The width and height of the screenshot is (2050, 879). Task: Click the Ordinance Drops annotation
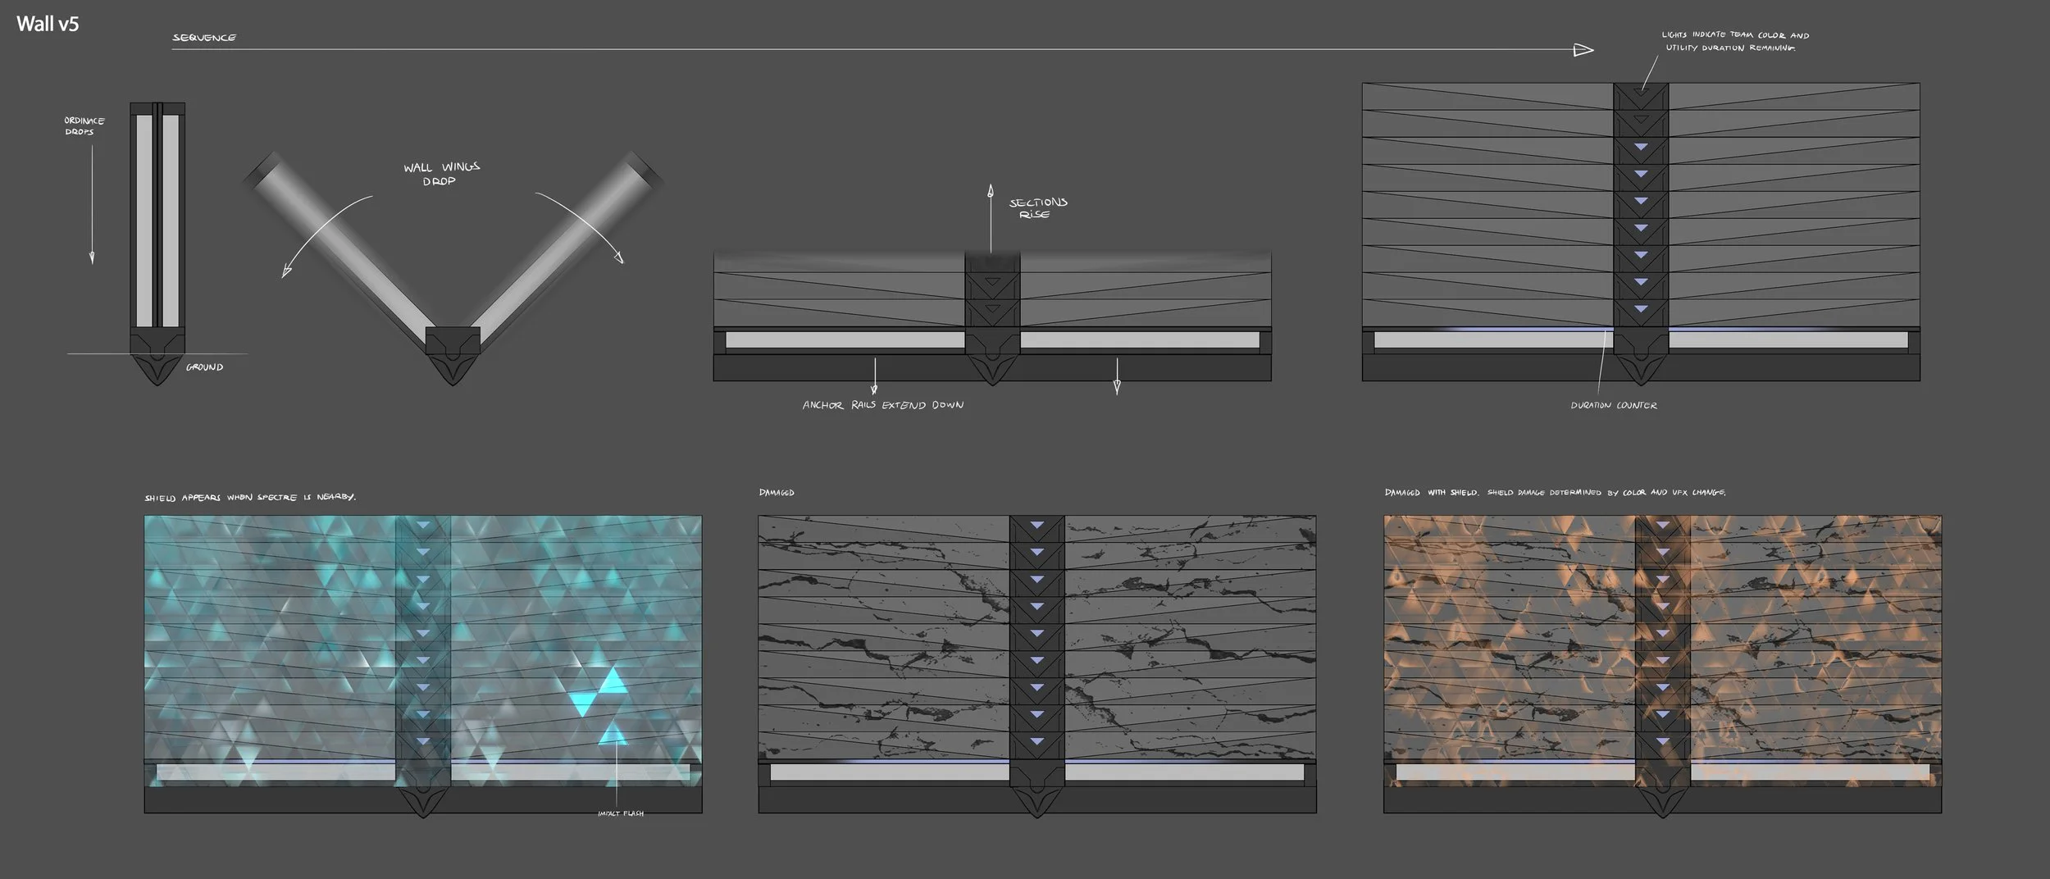click(84, 126)
